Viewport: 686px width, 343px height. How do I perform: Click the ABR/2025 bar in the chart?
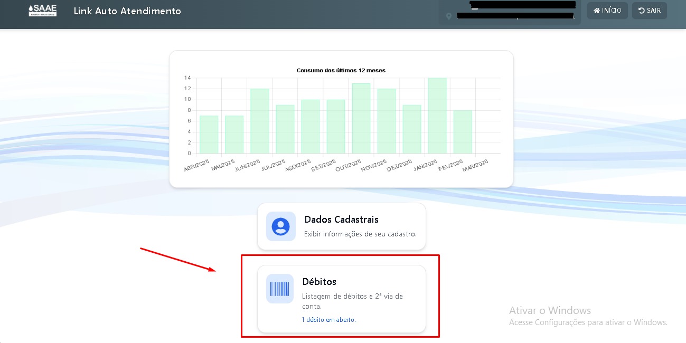pos(209,135)
